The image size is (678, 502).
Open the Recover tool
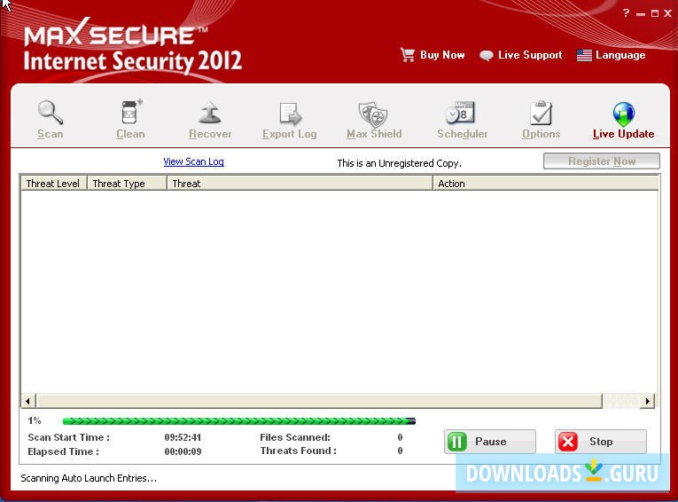click(x=210, y=119)
